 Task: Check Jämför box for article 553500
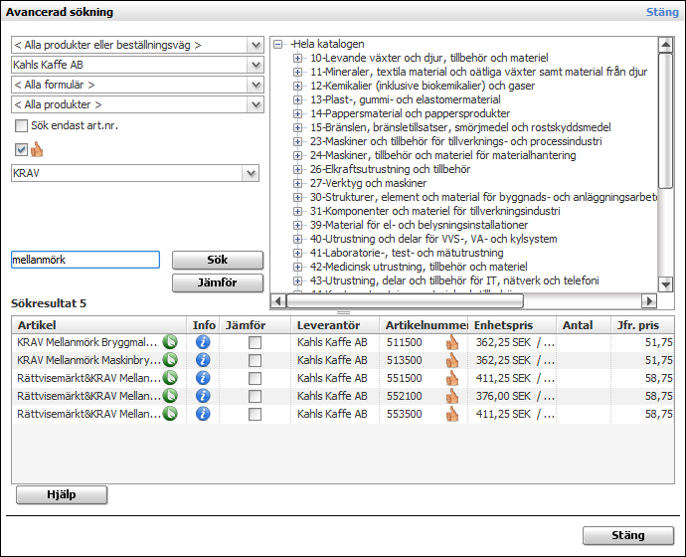tap(255, 415)
